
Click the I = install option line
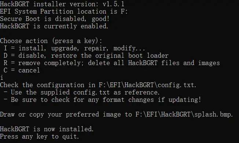74,48
